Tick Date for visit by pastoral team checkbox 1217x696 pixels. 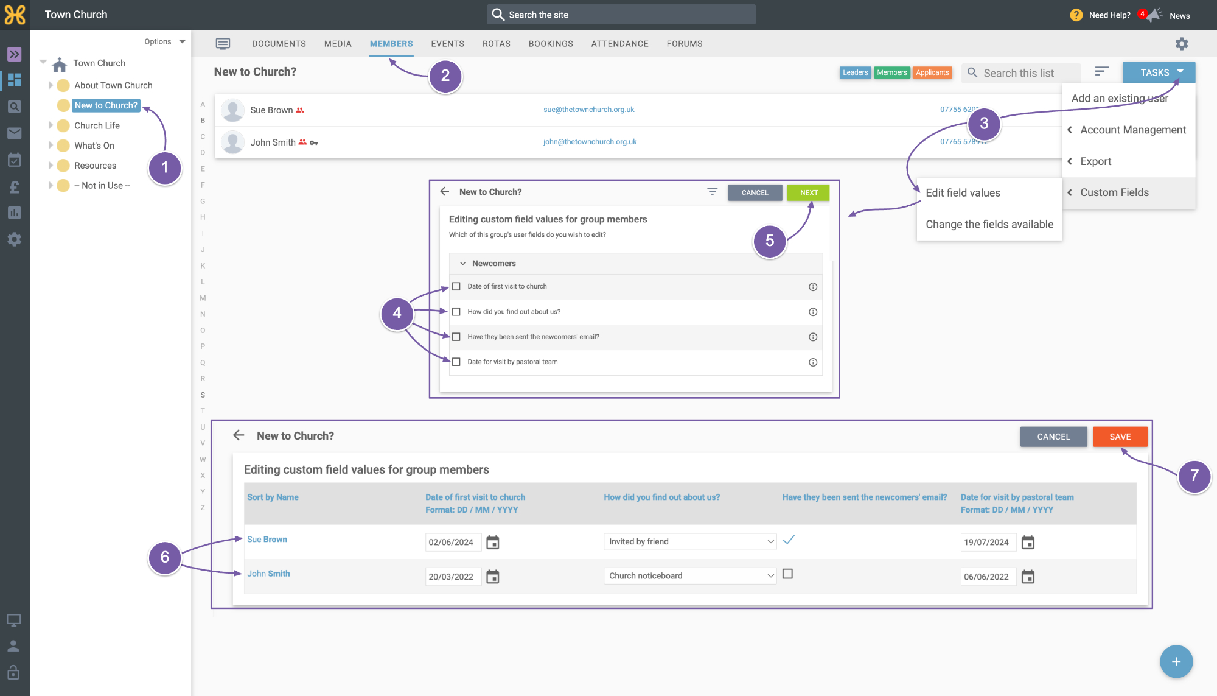(x=456, y=362)
